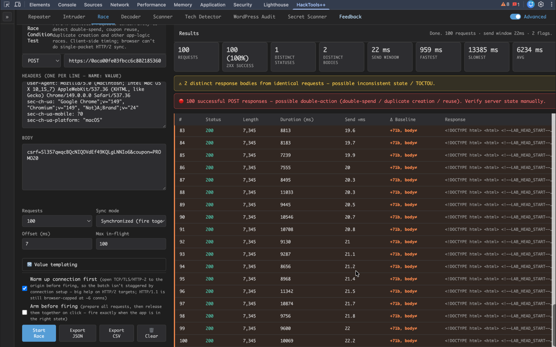Open the issues counter showing 1
This screenshot has width=556, height=347.
[516, 5]
